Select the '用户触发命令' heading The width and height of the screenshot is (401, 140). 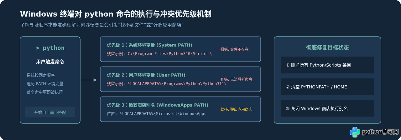50,62
